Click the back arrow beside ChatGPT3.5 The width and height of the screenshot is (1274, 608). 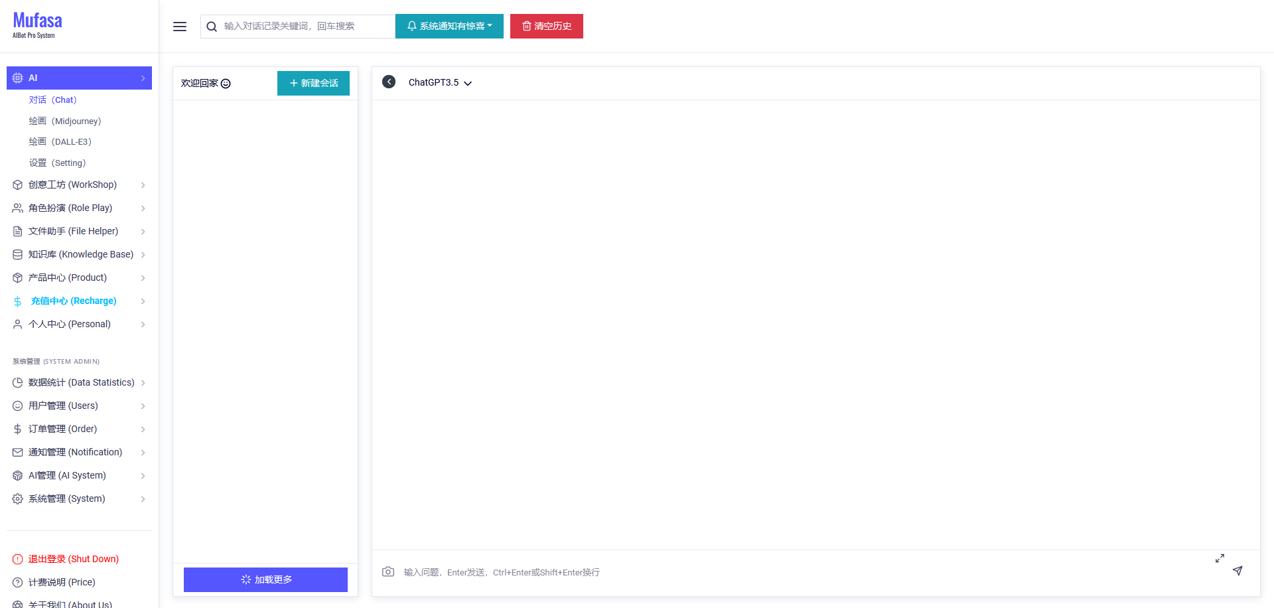[x=389, y=82]
